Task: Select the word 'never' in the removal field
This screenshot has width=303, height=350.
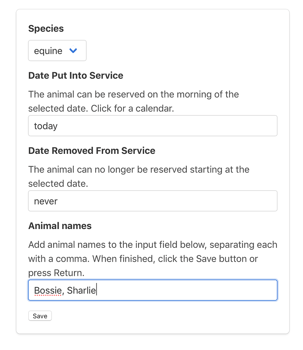Action: (46, 201)
